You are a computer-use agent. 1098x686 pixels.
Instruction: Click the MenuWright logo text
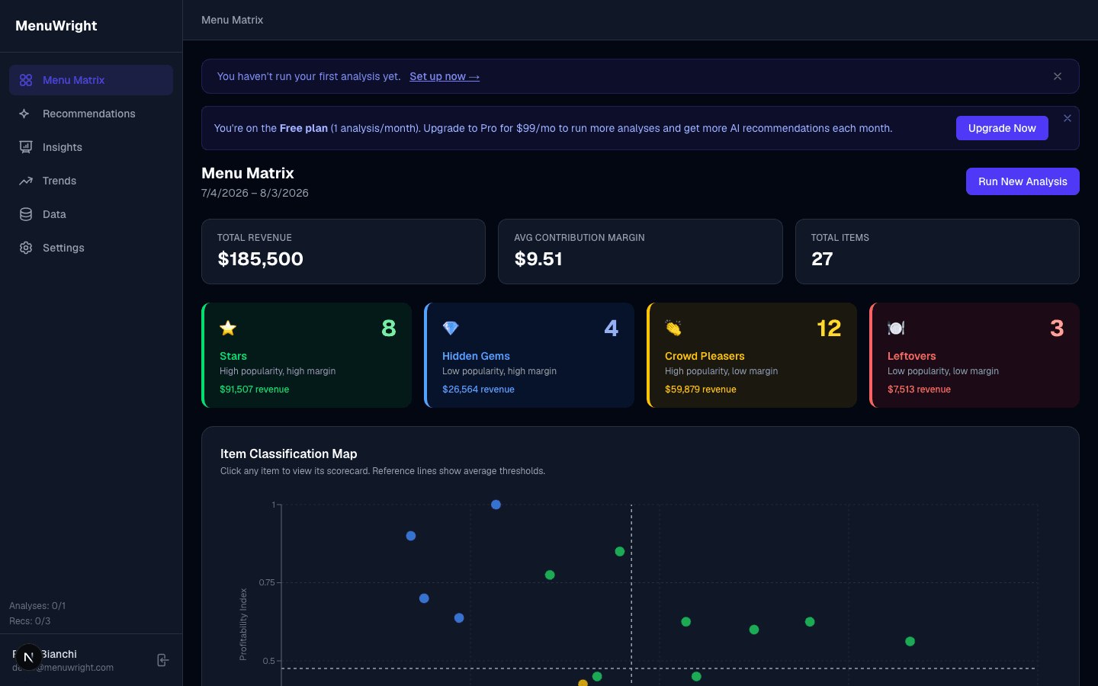pyautogui.click(x=56, y=26)
